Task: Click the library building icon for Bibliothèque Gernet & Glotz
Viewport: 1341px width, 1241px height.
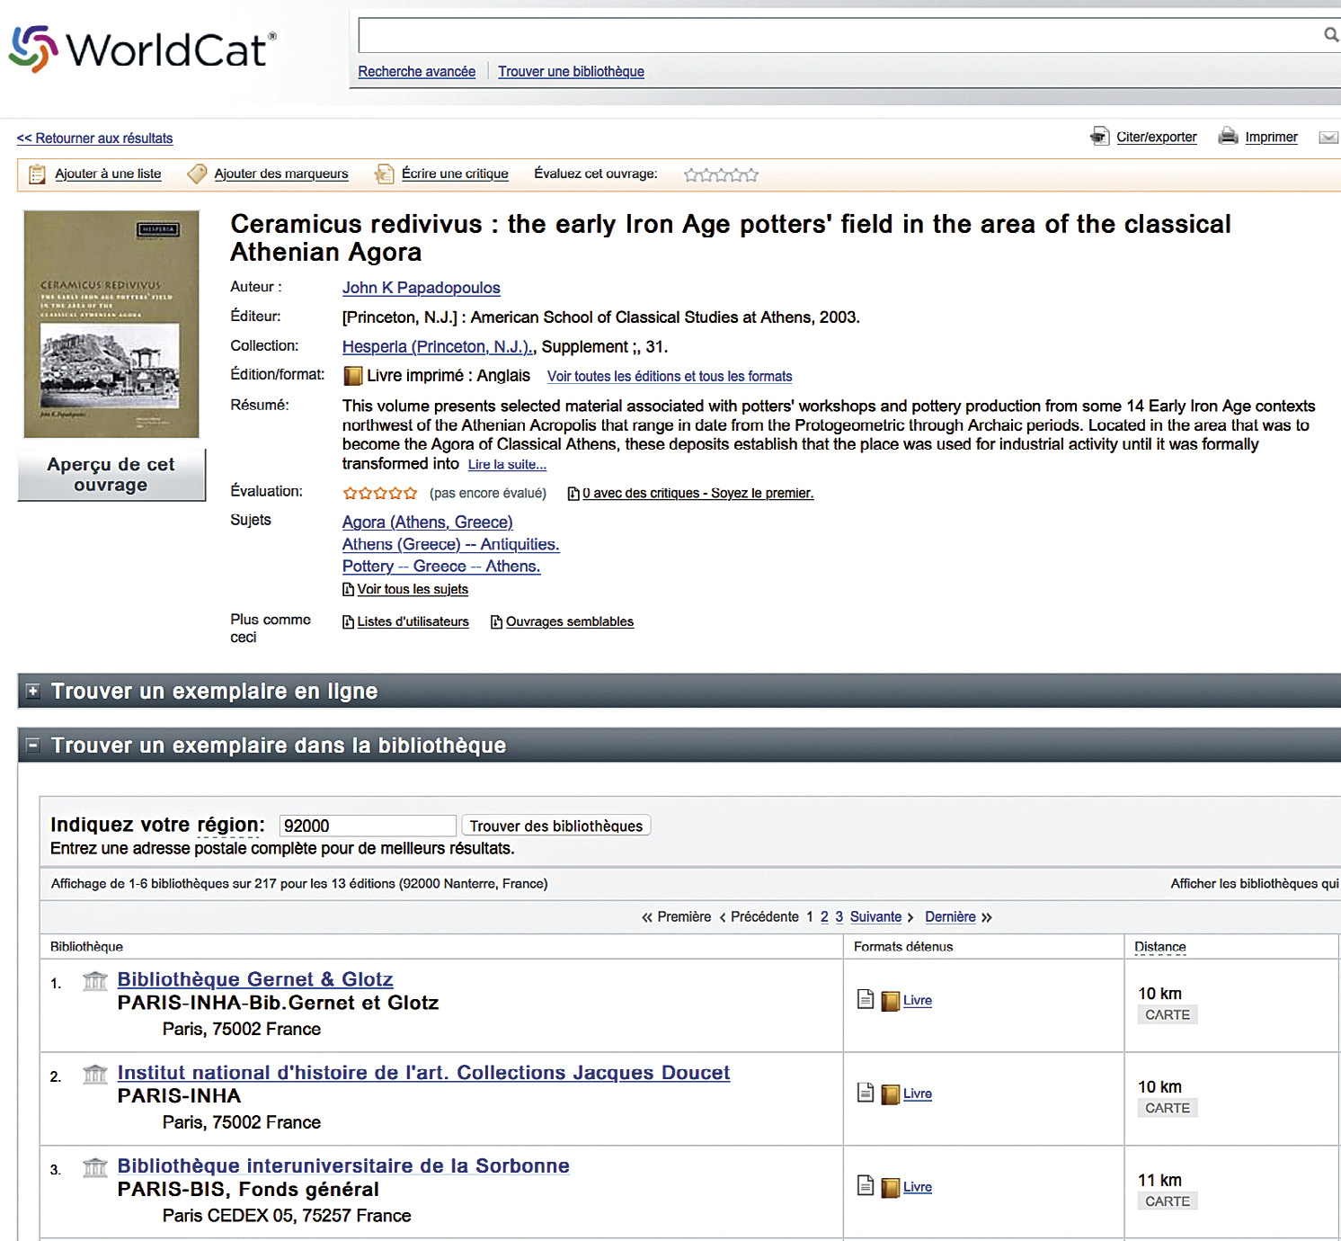Action: (95, 981)
